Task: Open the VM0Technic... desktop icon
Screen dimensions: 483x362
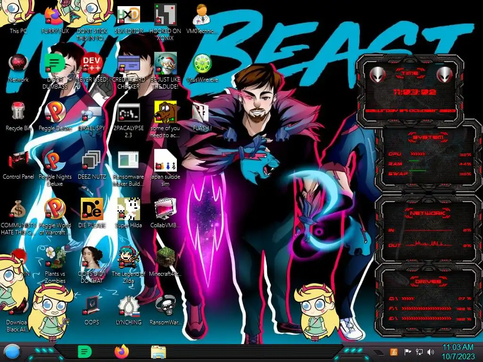Action: click(x=202, y=18)
